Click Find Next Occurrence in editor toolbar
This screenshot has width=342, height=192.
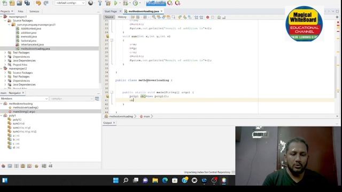click(x=164, y=17)
